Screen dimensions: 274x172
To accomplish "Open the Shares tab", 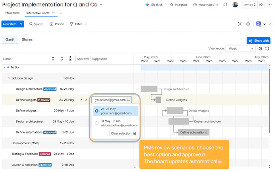I will pyautogui.click(x=27, y=39).
